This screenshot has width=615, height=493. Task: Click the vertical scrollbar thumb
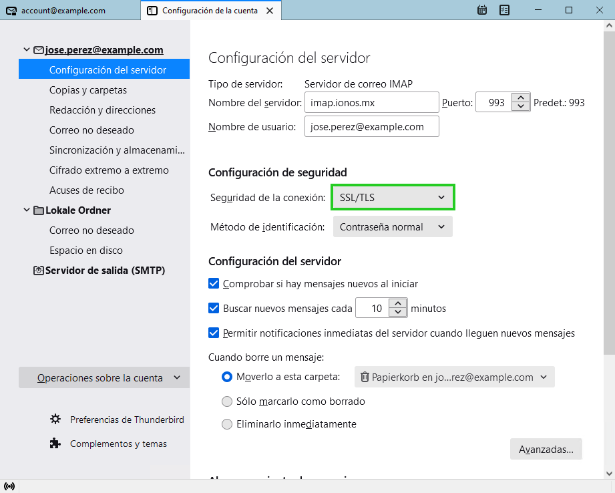(609, 192)
